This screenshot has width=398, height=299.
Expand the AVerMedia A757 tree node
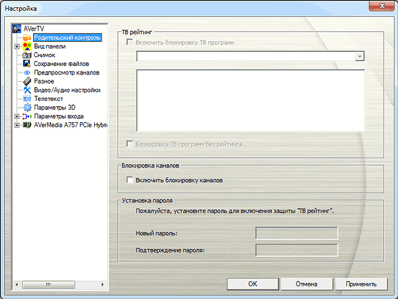[17, 125]
